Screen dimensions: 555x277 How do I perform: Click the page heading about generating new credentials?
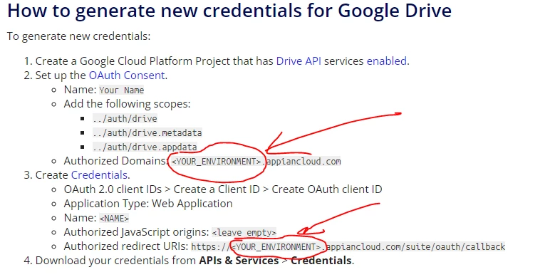229,11
